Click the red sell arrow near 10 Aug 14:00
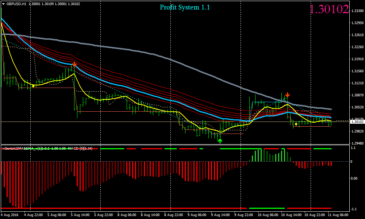This screenshot has height=219, width=365. [x=287, y=95]
